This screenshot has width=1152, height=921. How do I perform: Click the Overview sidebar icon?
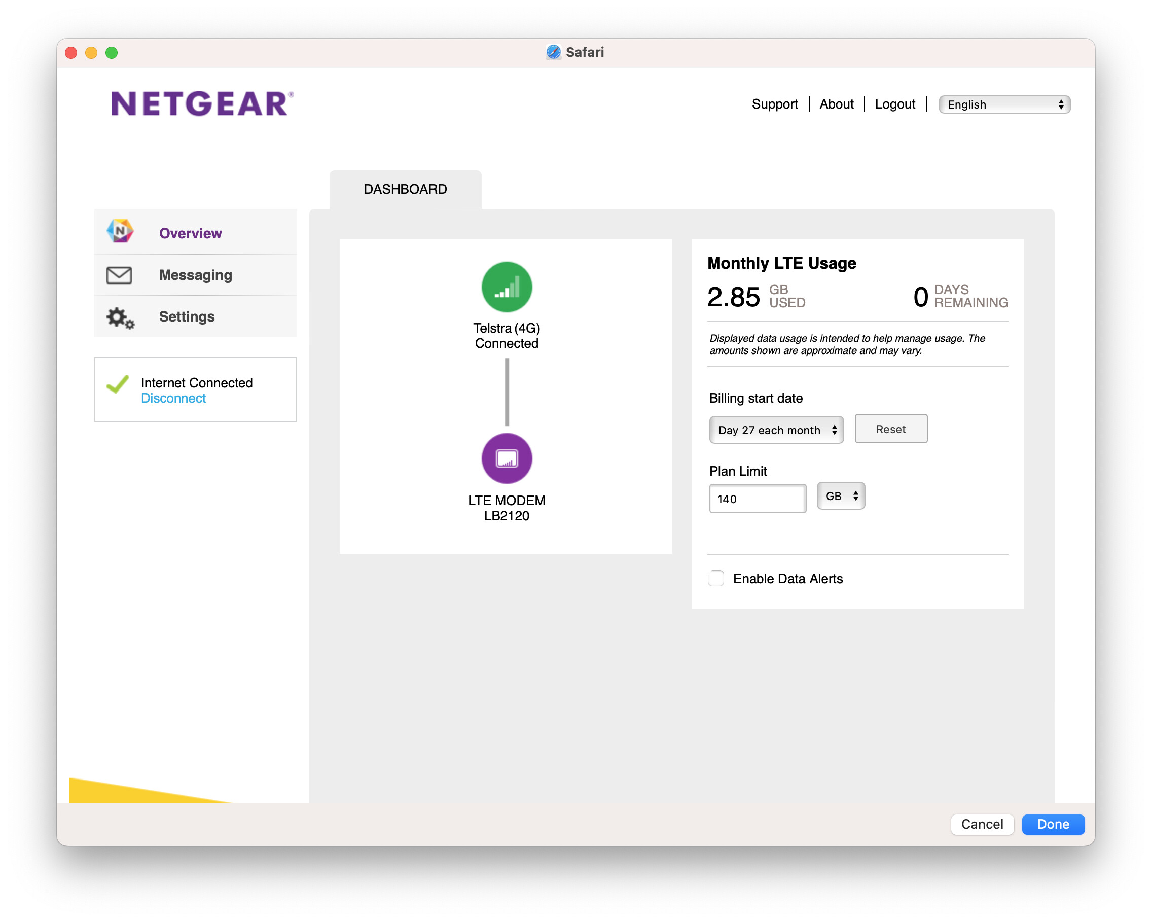point(120,231)
